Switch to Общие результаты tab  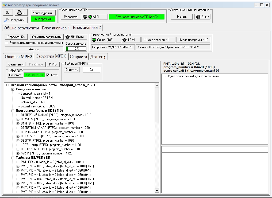pos(21,28)
